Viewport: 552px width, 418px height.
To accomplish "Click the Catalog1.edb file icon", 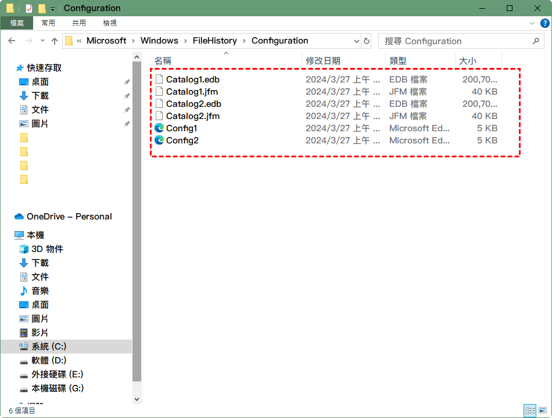I will coord(159,80).
